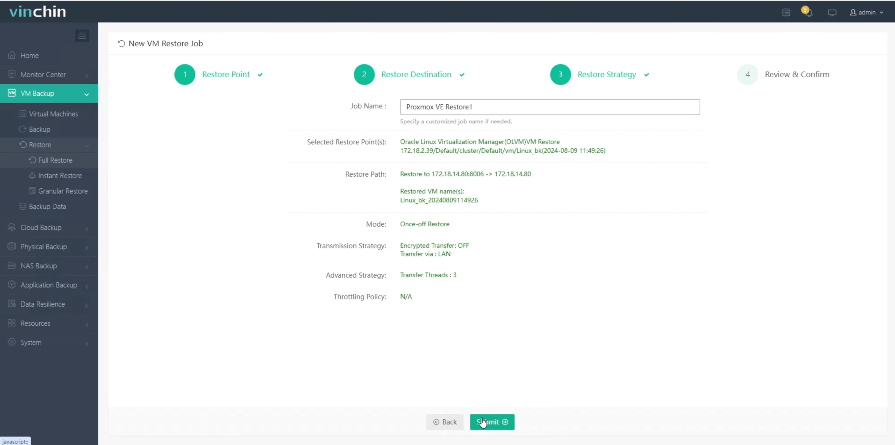Click the VM Backup icon

point(12,93)
